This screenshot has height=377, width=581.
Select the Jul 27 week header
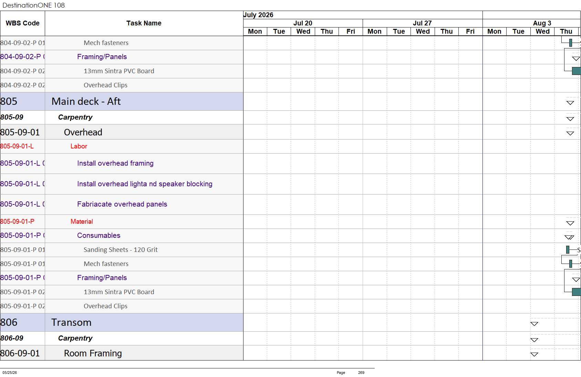(x=422, y=23)
